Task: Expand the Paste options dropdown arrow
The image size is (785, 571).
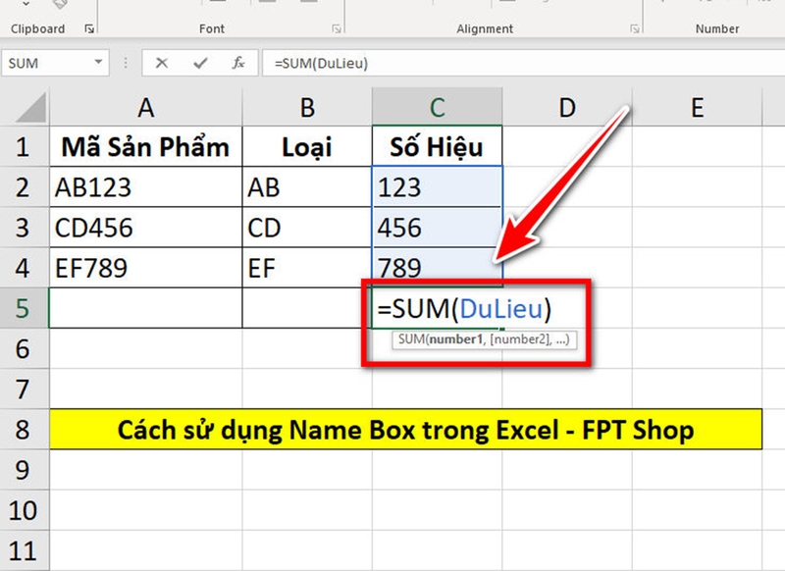Action: pyautogui.click(x=25, y=5)
